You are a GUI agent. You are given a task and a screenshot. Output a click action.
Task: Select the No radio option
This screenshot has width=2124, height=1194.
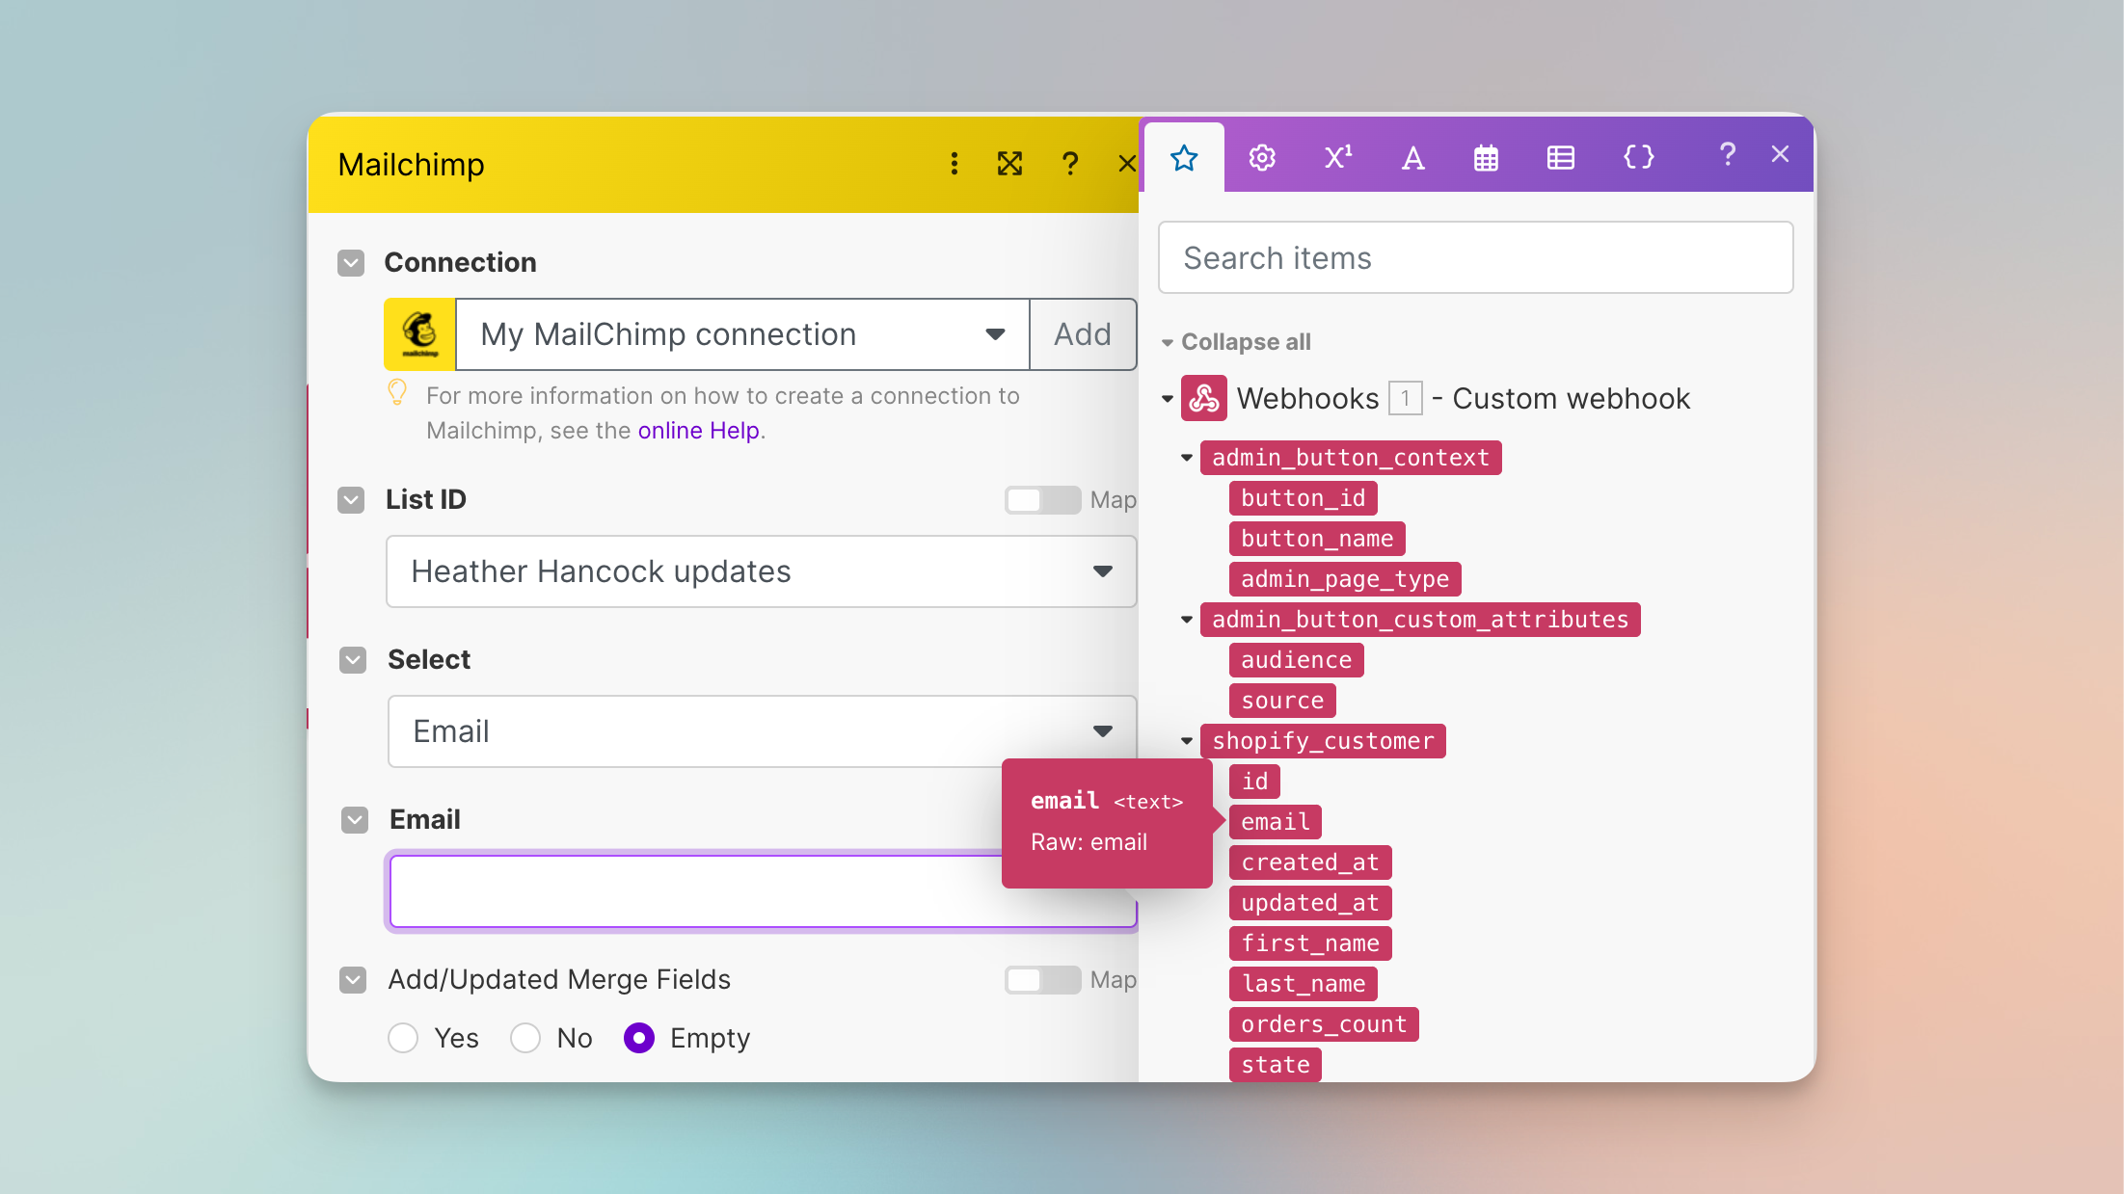pyautogui.click(x=525, y=1038)
